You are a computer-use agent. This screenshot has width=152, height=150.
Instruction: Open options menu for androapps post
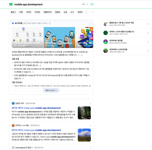90,147
